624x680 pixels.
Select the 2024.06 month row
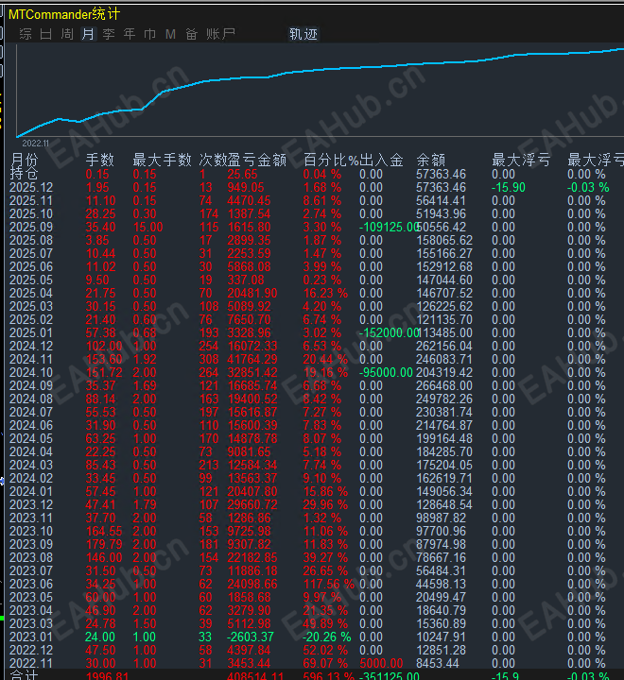click(x=312, y=425)
